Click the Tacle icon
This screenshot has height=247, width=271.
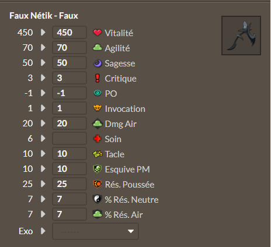point(98,154)
